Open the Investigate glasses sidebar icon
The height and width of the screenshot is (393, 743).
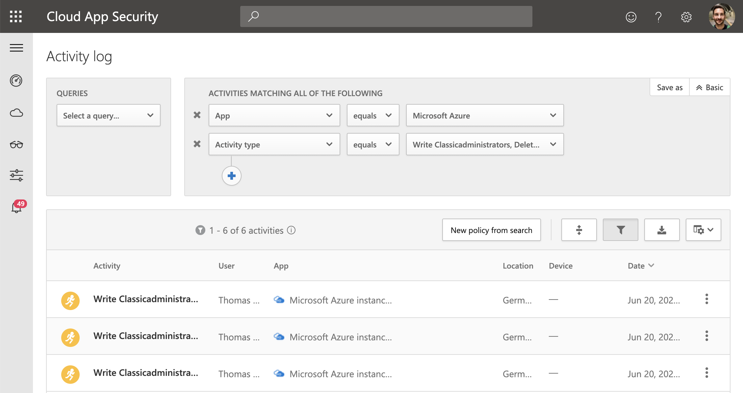click(16, 144)
